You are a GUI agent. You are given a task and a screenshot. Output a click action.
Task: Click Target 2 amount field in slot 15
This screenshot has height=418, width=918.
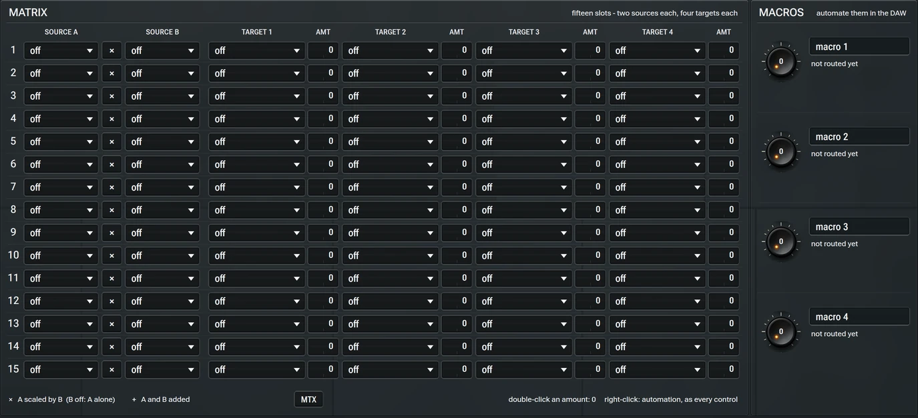pyautogui.click(x=457, y=369)
